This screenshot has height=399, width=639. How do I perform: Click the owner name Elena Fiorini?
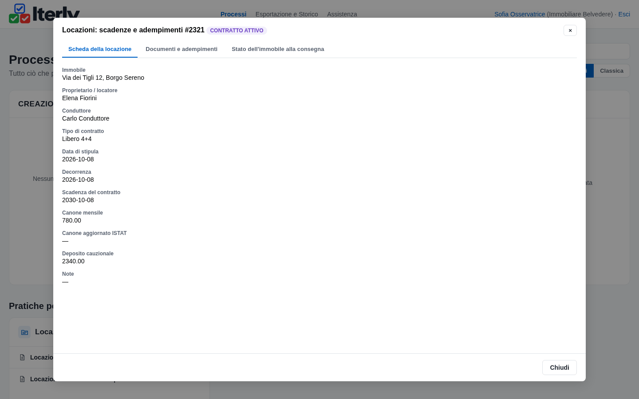point(79,98)
